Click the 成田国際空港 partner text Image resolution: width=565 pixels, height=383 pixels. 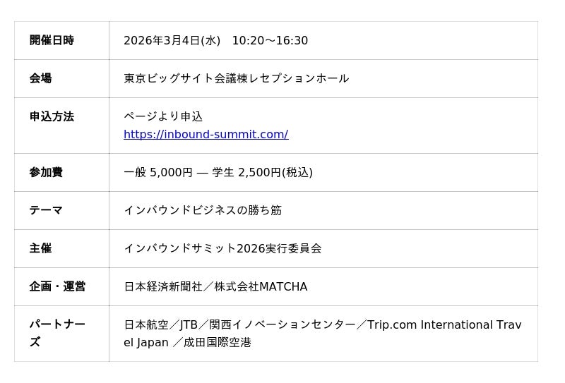point(218,343)
